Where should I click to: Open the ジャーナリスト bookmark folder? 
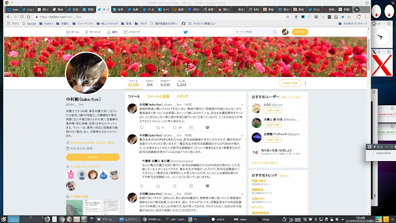(83, 24)
